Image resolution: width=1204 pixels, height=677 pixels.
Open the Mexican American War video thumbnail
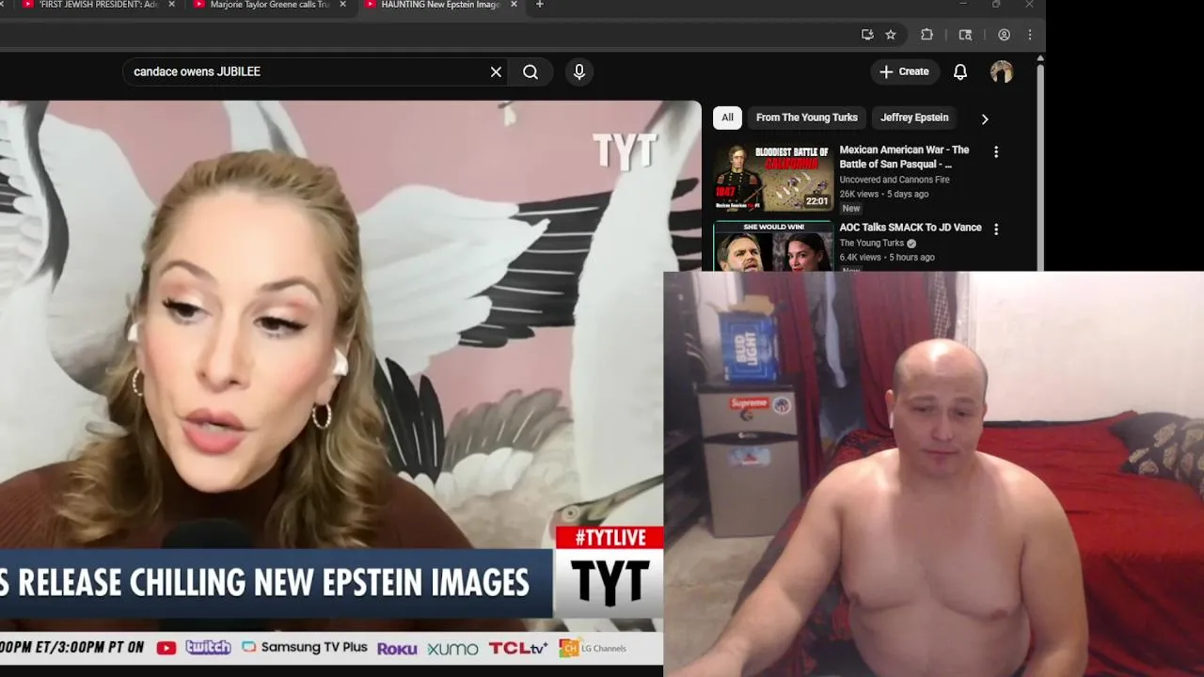[773, 177]
